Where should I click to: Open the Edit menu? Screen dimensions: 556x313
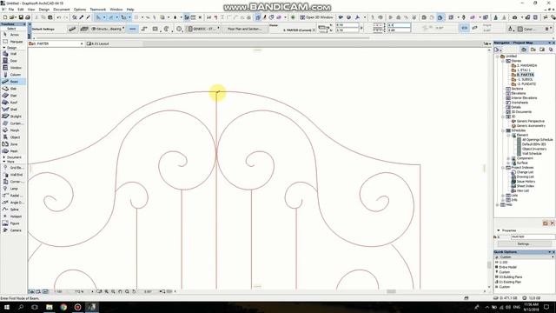tap(21, 10)
